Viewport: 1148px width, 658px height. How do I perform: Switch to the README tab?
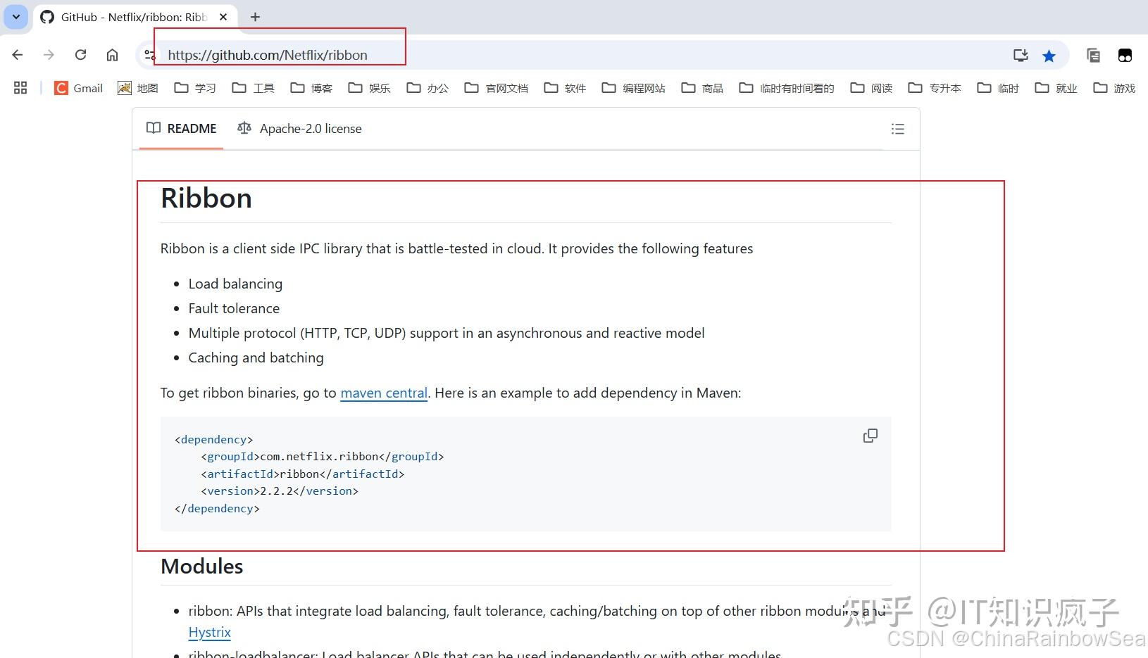coord(182,129)
